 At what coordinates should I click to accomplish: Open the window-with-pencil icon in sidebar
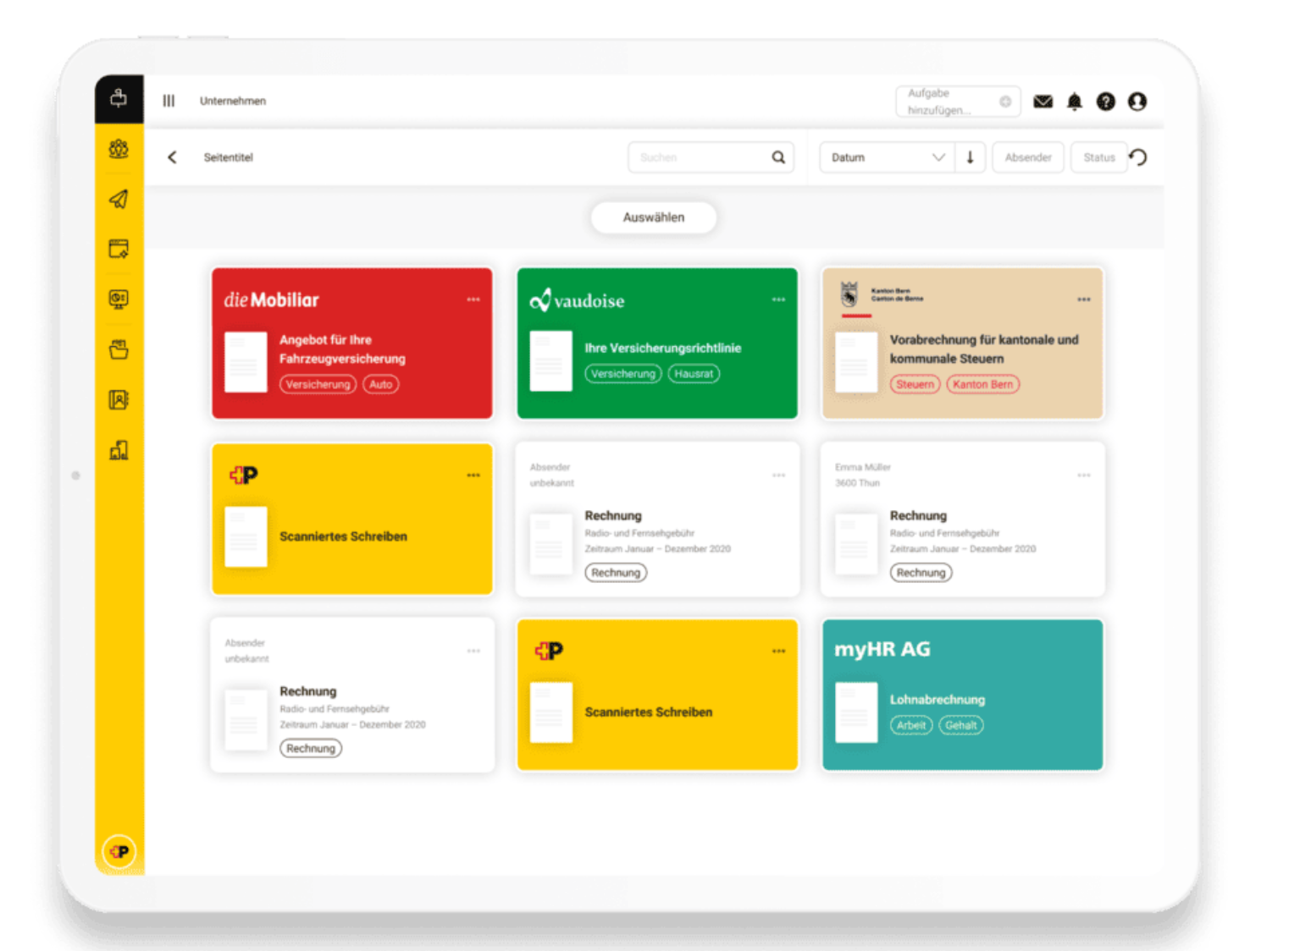119,249
